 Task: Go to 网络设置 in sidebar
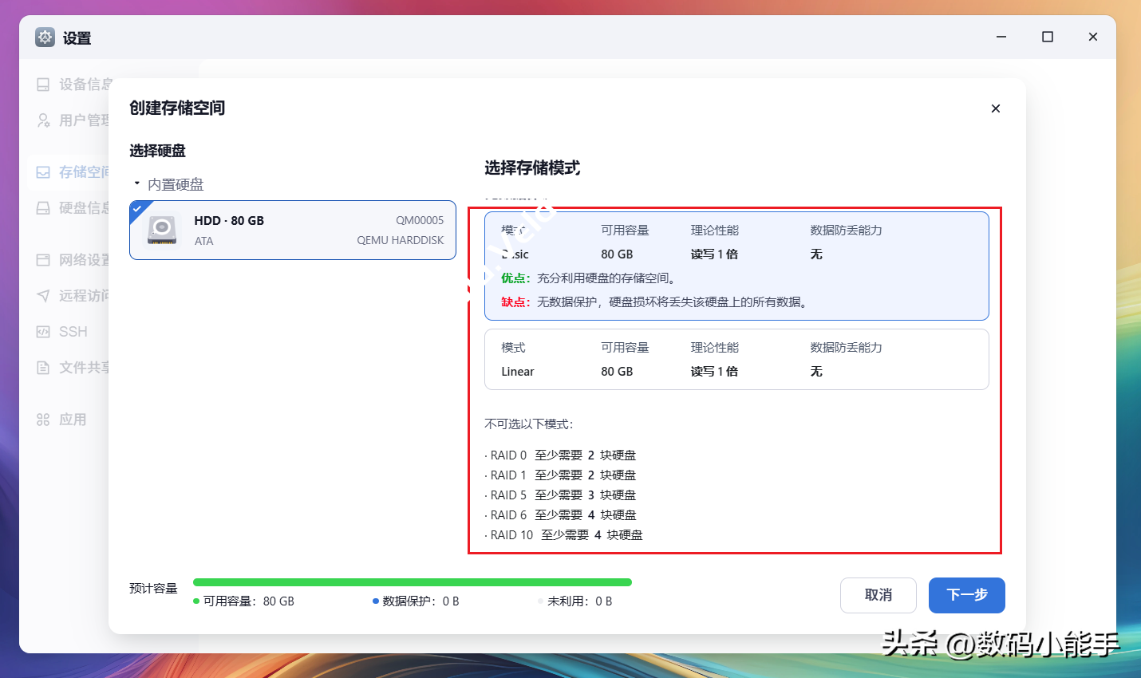73,260
